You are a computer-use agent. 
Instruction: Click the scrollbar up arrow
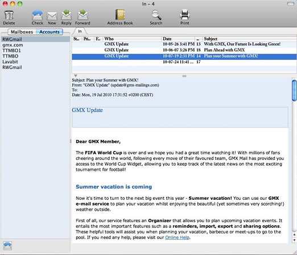coord(294,235)
